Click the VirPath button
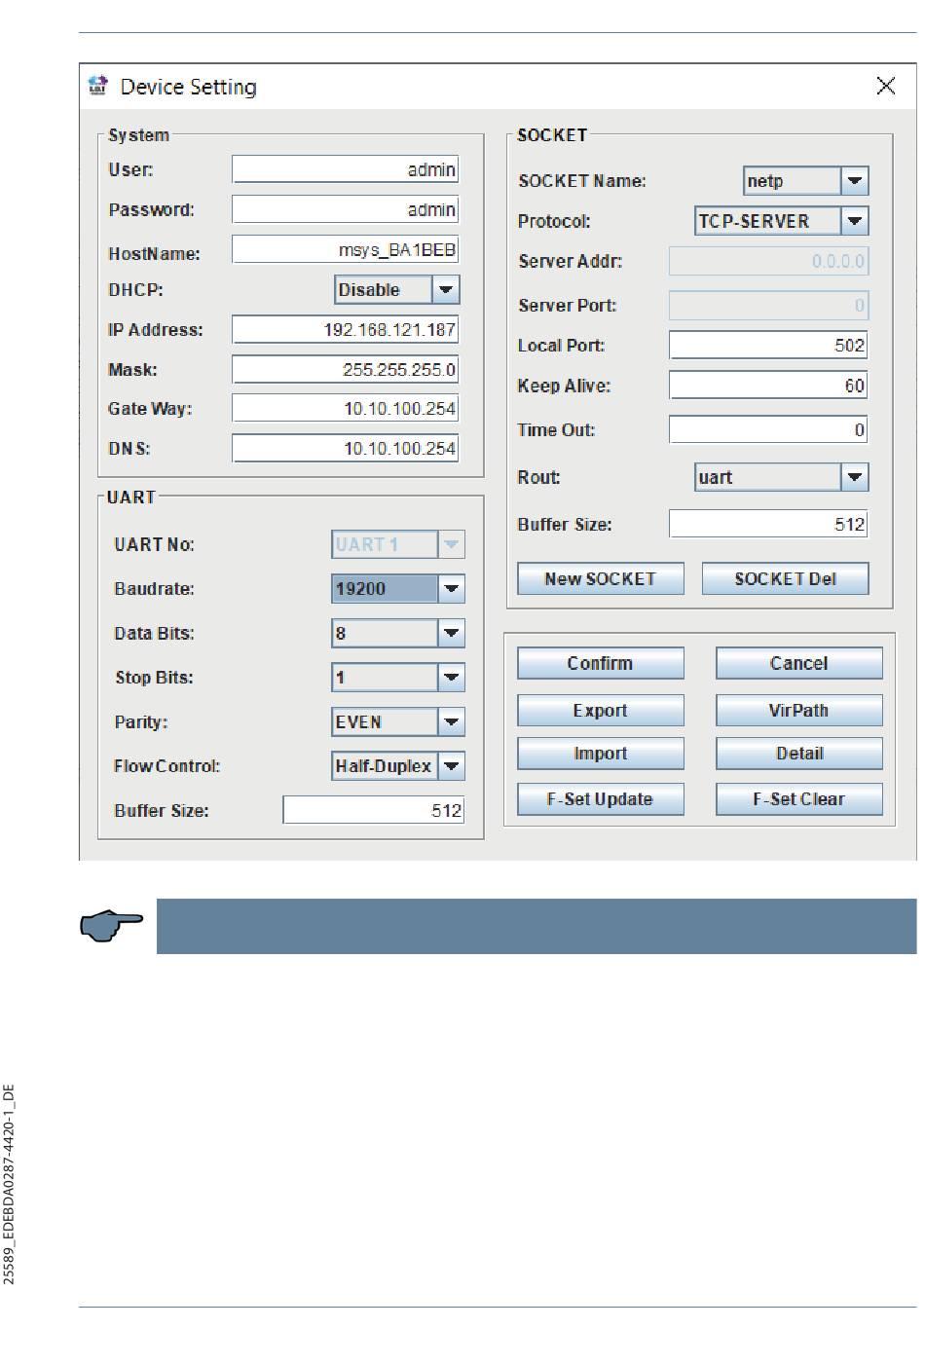 click(798, 710)
